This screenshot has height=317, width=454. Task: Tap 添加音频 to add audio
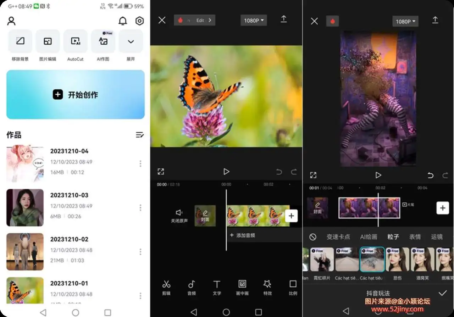coord(243,235)
